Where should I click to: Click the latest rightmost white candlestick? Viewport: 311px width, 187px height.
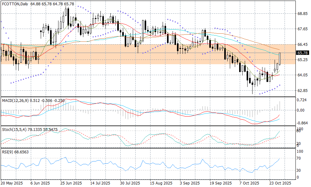(x=280, y=59)
